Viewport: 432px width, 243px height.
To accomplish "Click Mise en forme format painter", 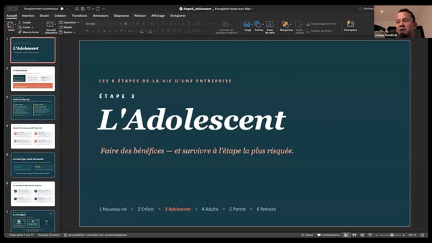I will 28,32.
